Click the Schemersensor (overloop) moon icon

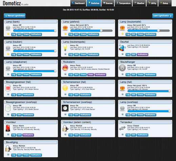(x=65, y=108)
